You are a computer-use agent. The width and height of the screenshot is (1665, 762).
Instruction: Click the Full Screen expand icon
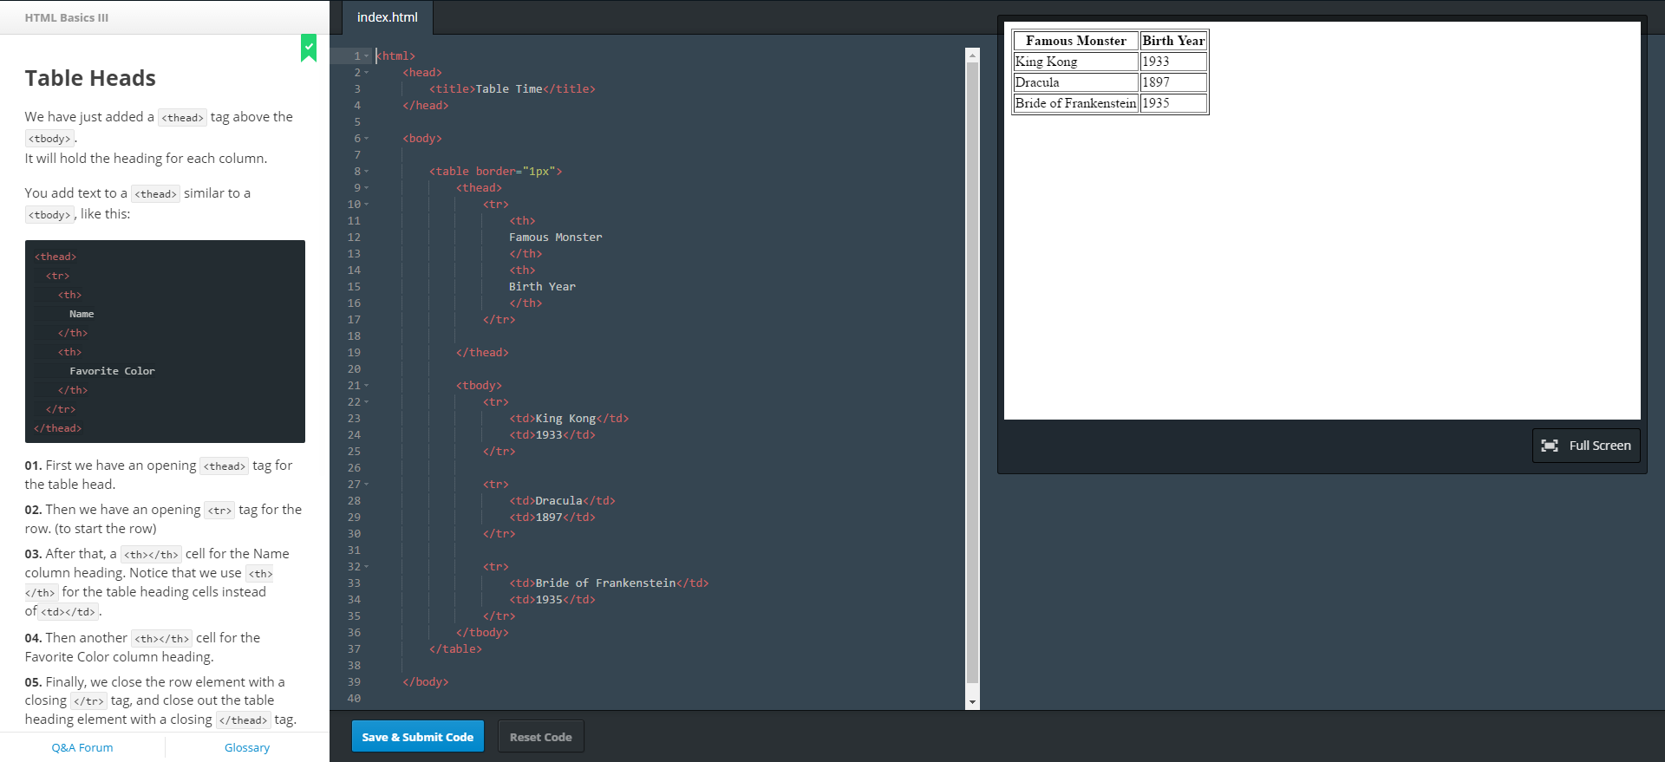(1549, 446)
